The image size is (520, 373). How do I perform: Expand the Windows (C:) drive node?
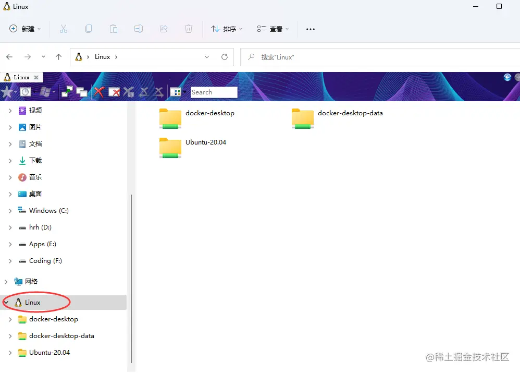pos(10,211)
